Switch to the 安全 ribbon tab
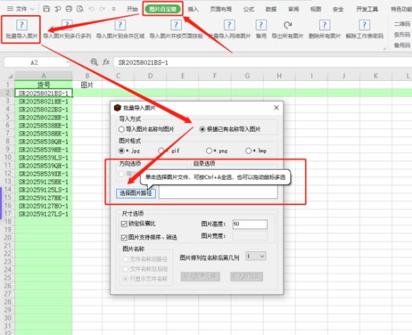This screenshot has width=412, height=335. coord(338,9)
